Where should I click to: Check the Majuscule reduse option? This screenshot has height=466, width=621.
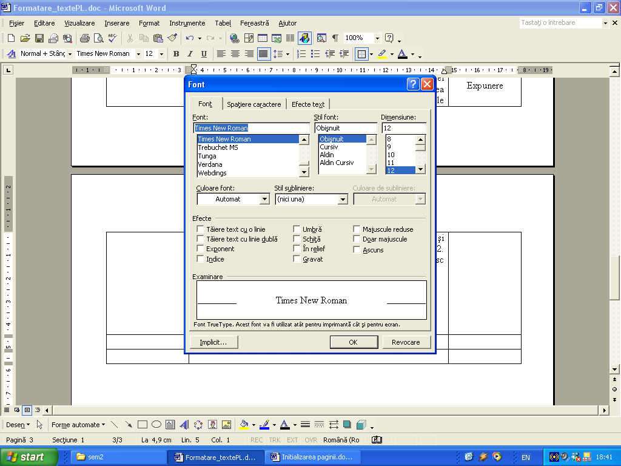click(357, 229)
